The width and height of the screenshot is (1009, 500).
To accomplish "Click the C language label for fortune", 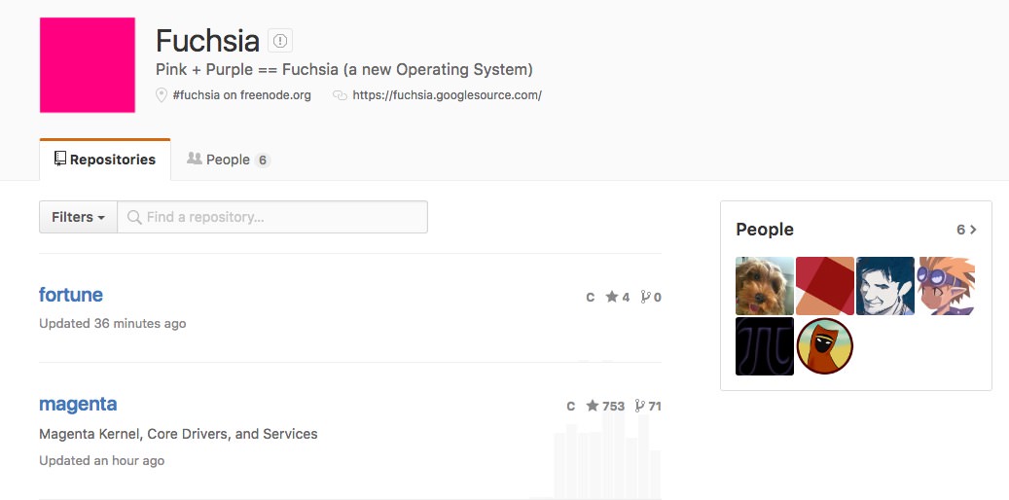I will click(x=590, y=298).
